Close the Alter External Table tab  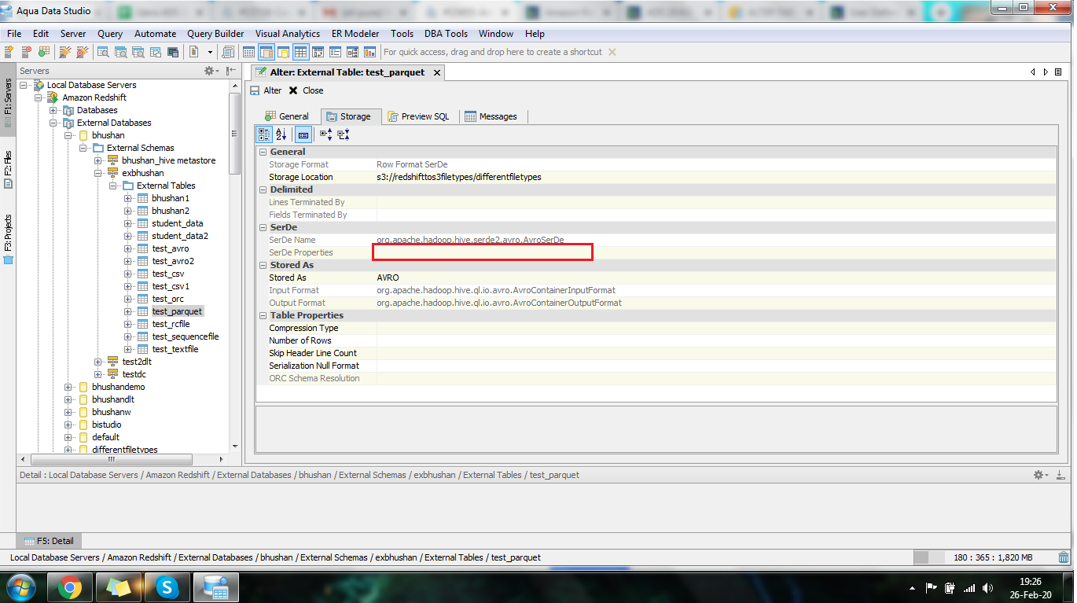click(436, 72)
